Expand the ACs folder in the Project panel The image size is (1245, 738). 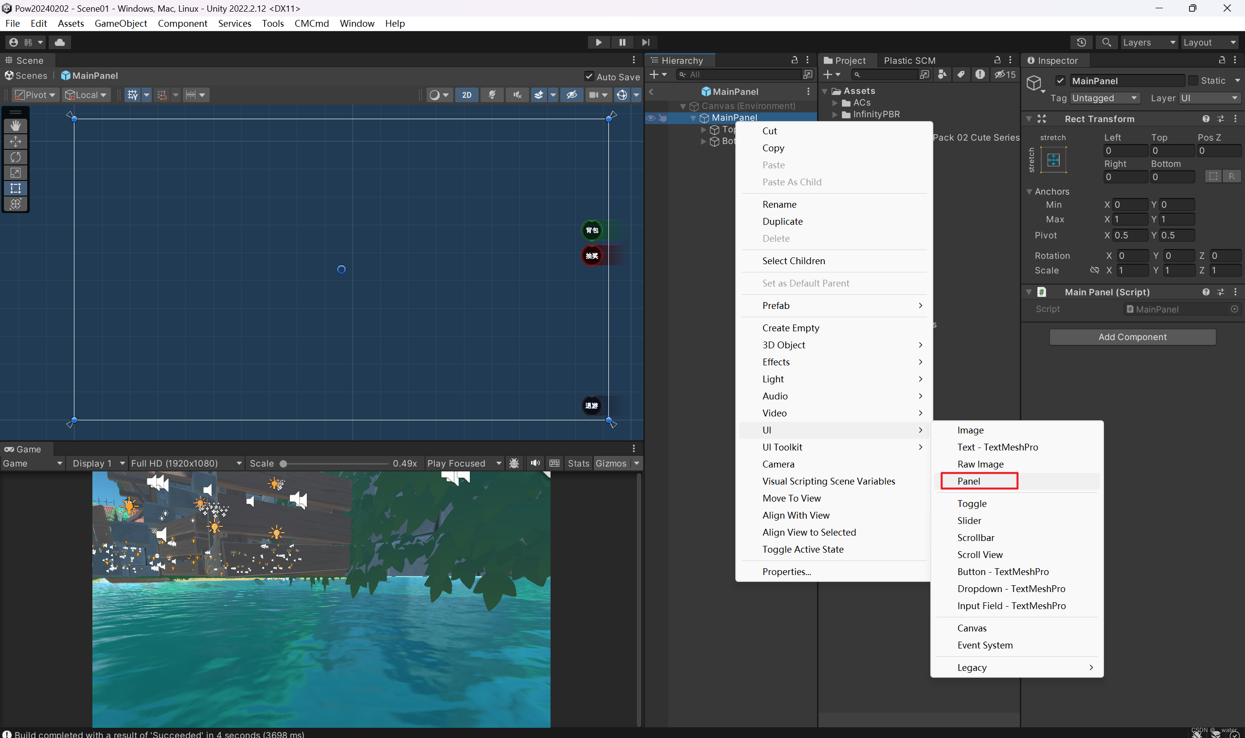[835, 103]
